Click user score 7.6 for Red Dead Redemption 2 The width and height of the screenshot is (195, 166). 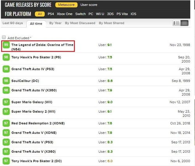110,123
